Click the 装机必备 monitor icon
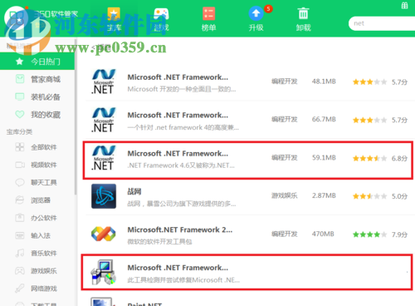 [x=20, y=97]
